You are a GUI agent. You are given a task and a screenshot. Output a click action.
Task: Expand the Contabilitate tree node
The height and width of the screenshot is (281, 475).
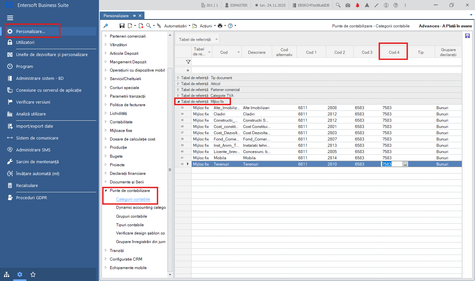point(106,122)
